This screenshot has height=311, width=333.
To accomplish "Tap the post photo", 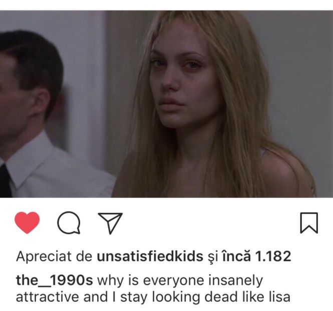I will click(x=166, y=104).
